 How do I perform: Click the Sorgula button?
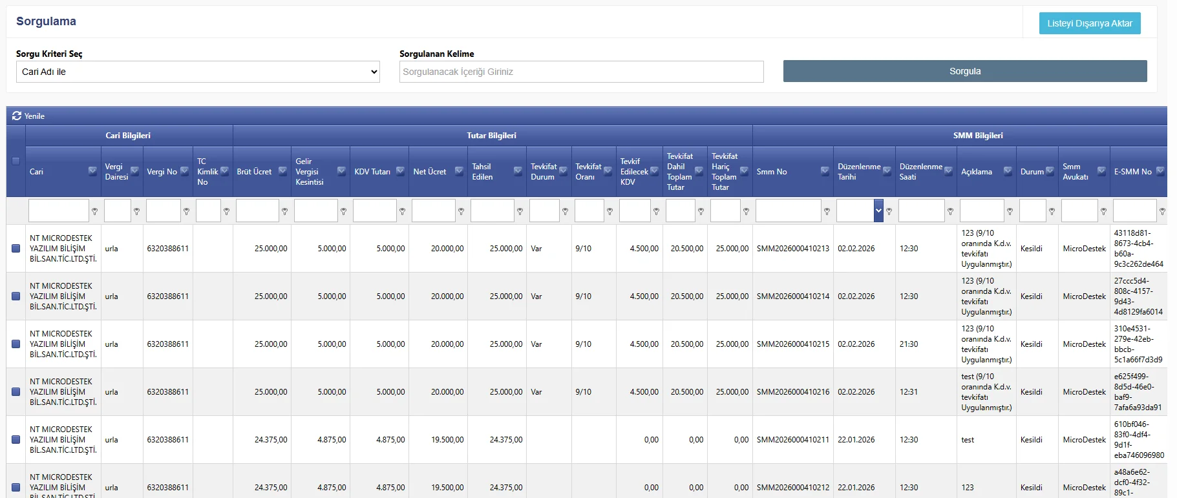tap(964, 71)
